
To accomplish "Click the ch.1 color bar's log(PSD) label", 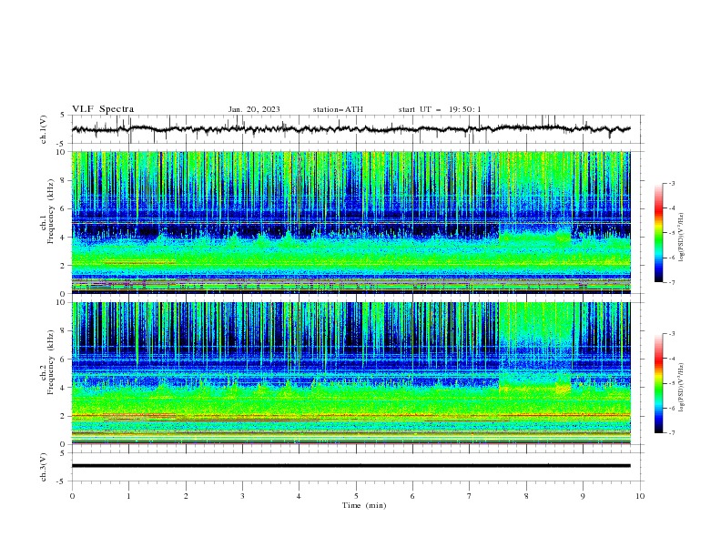I will pyautogui.click(x=681, y=238).
